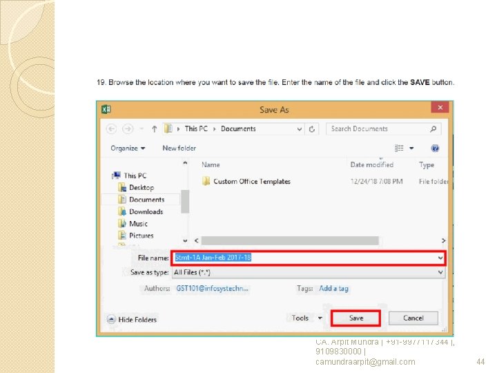Click the horizontal scrollbar thumb
Viewport: 497px width, 373px height.
tap(290, 241)
